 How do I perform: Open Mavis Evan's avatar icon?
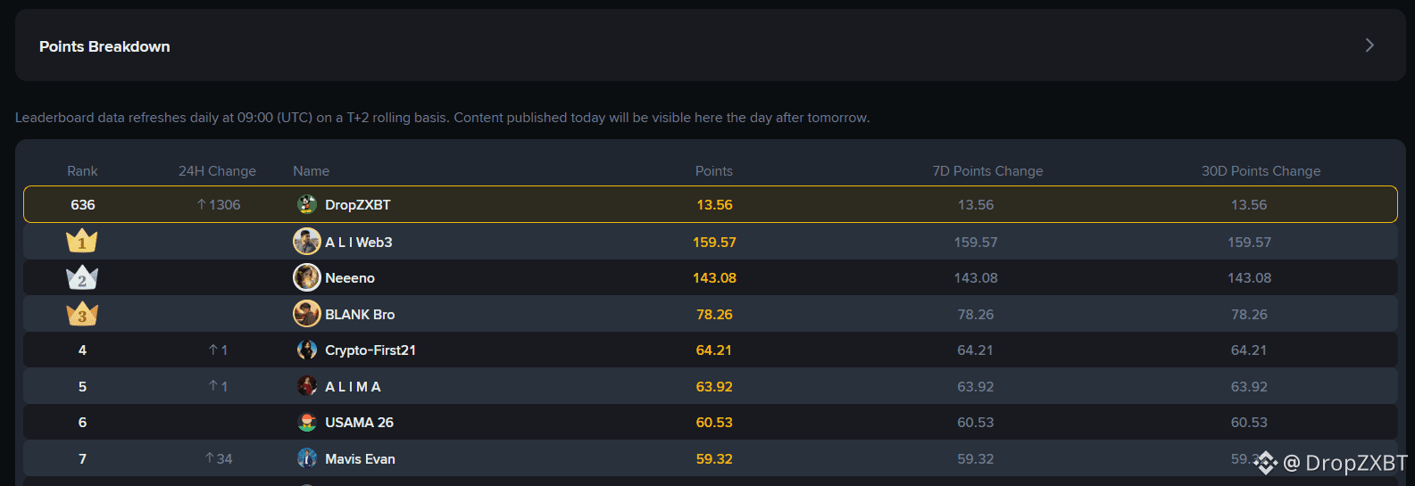pos(307,458)
